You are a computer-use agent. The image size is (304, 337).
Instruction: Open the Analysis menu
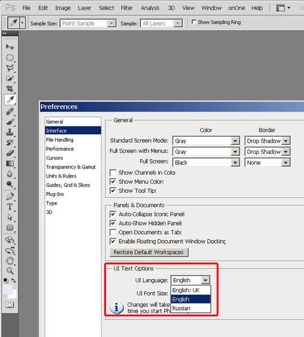pyautogui.click(x=150, y=8)
